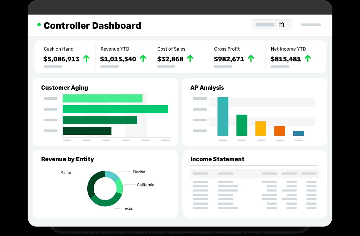
Task: Click the small blue AP Analysis bar
Action: tap(298, 133)
